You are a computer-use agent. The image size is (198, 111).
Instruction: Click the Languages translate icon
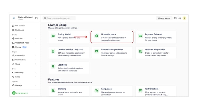click(97, 90)
